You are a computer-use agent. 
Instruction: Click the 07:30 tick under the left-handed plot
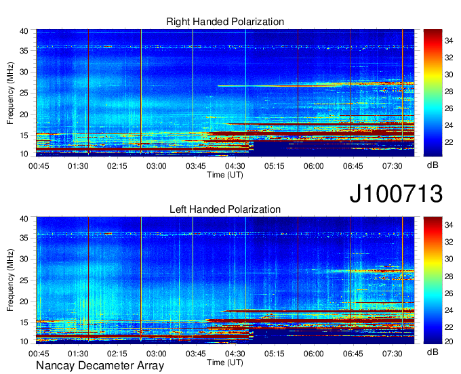[393, 354]
